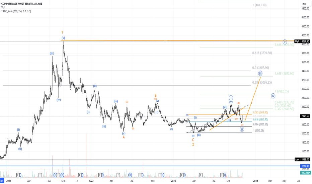
Task: Click the current price 2390.65 label
Action: click(x=305, y=116)
